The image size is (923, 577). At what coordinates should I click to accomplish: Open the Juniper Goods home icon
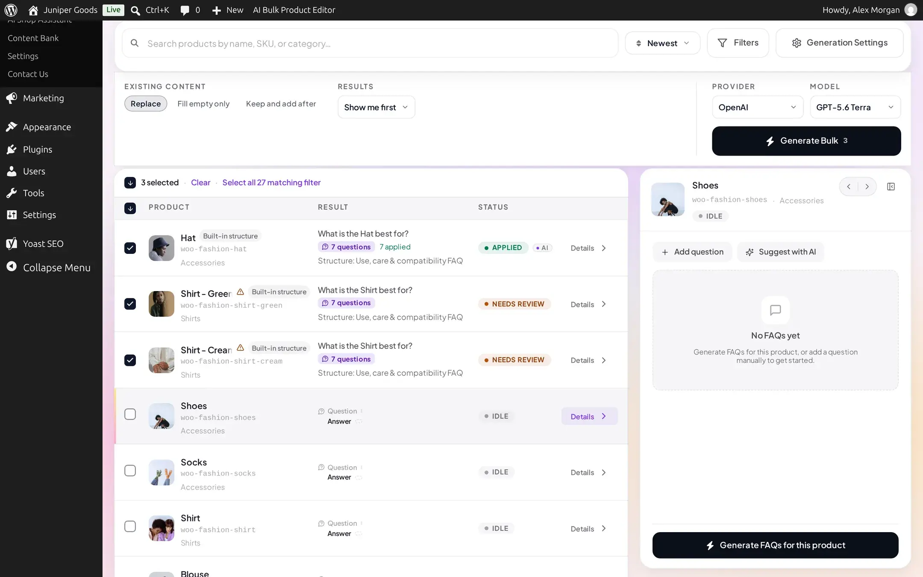[33, 10]
